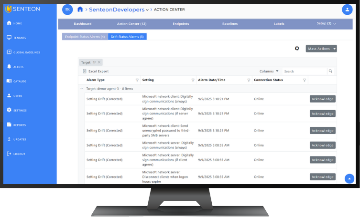Click the Alerts bell icon

[9, 67]
